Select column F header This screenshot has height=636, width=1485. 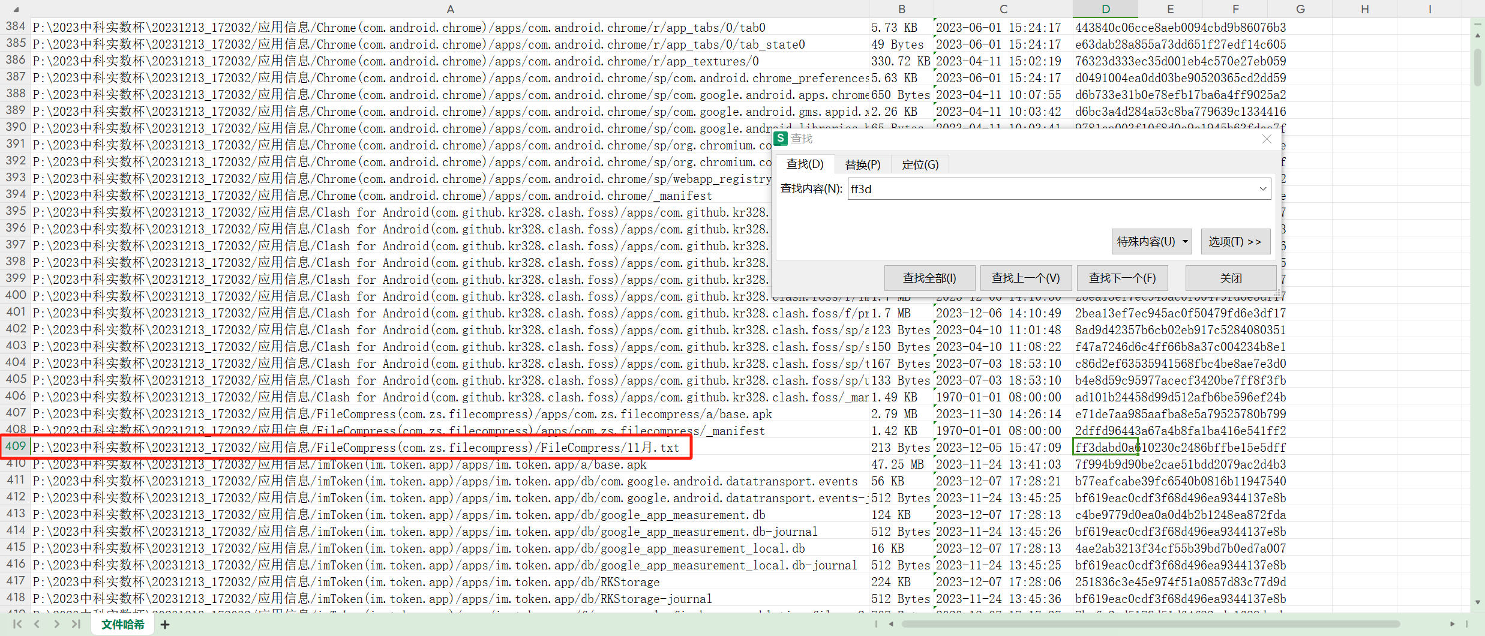tap(1235, 9)
